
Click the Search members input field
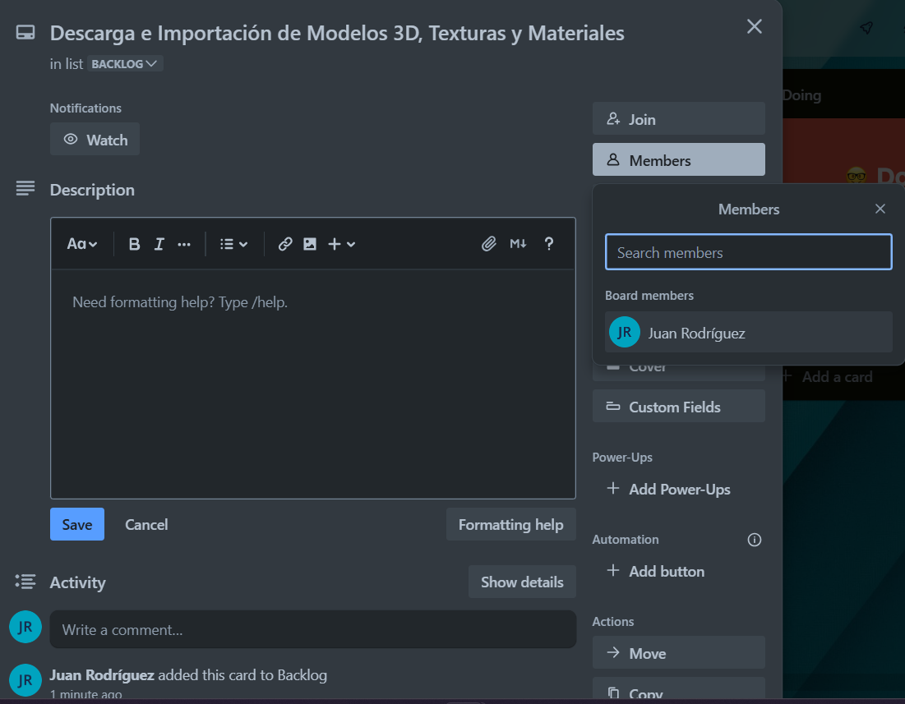click(x=748, y=251)
